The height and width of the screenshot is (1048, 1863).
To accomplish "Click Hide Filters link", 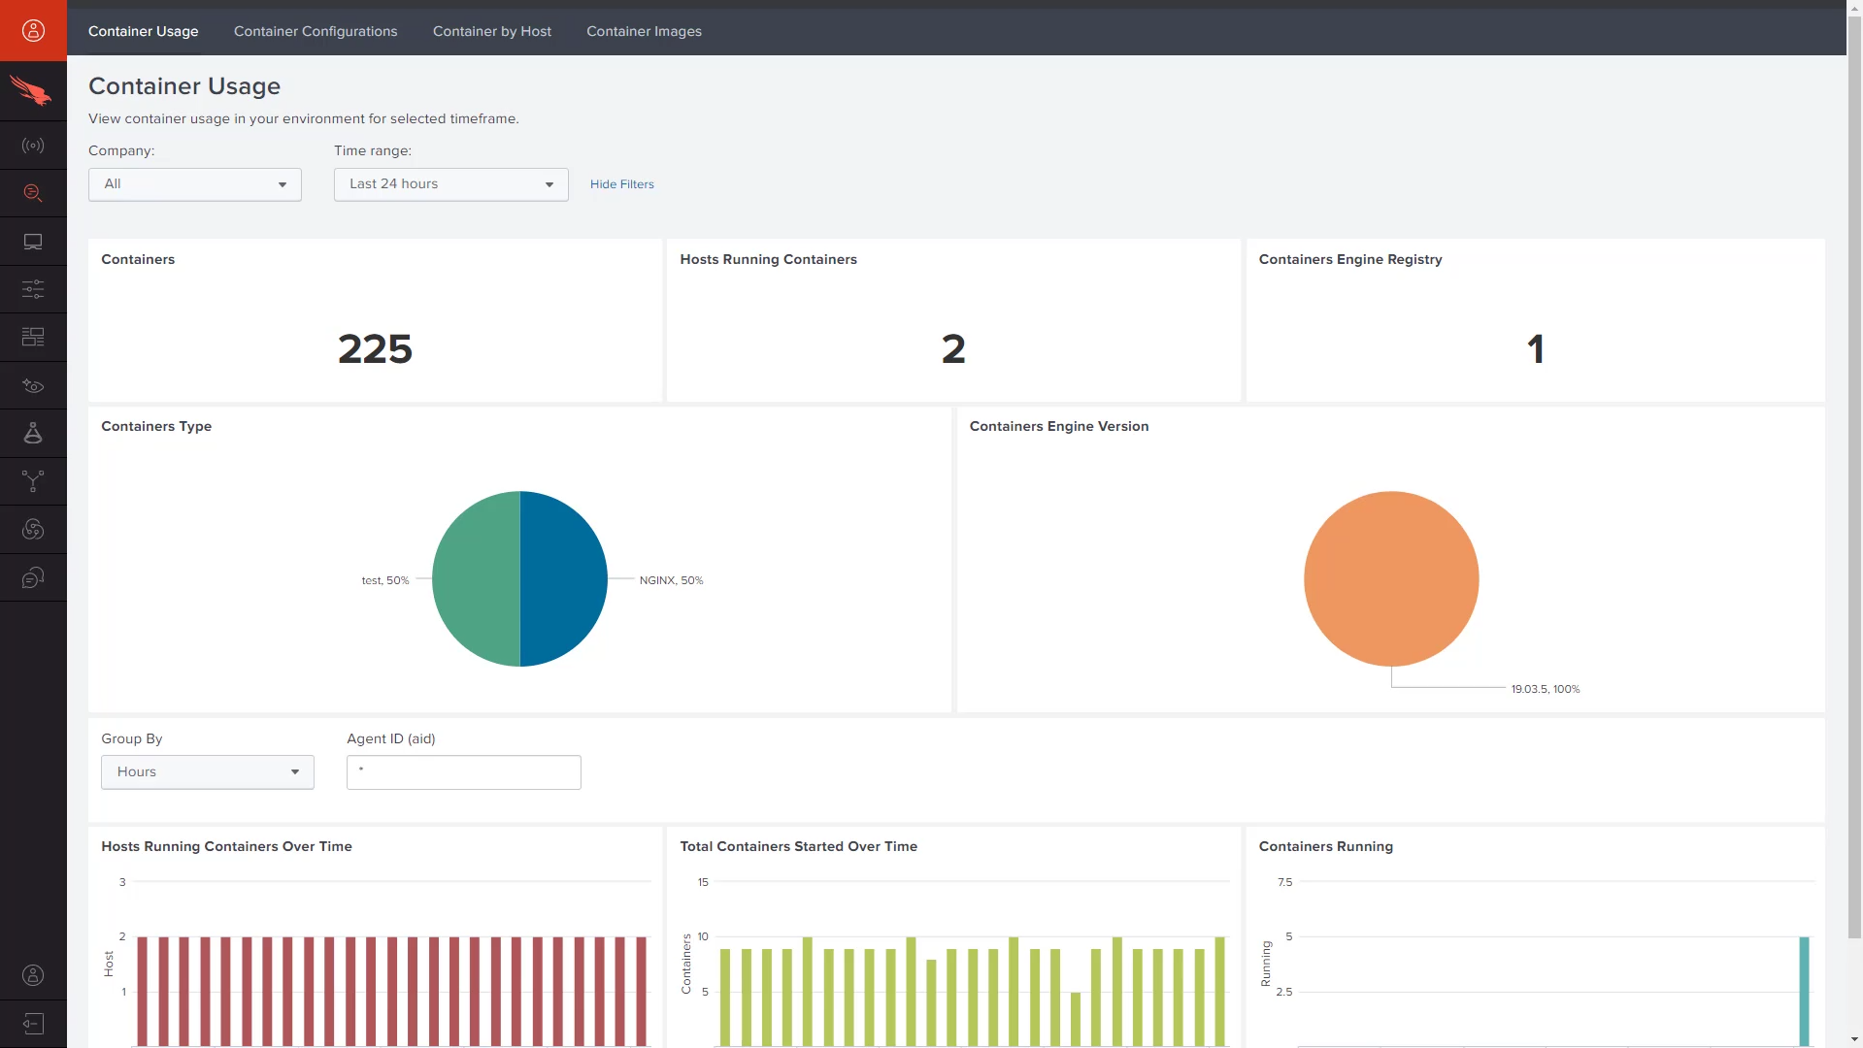I will click(622, 184).
